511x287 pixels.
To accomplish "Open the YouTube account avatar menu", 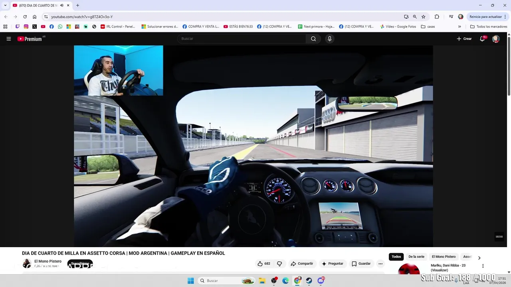I will (x=496, y=39).
